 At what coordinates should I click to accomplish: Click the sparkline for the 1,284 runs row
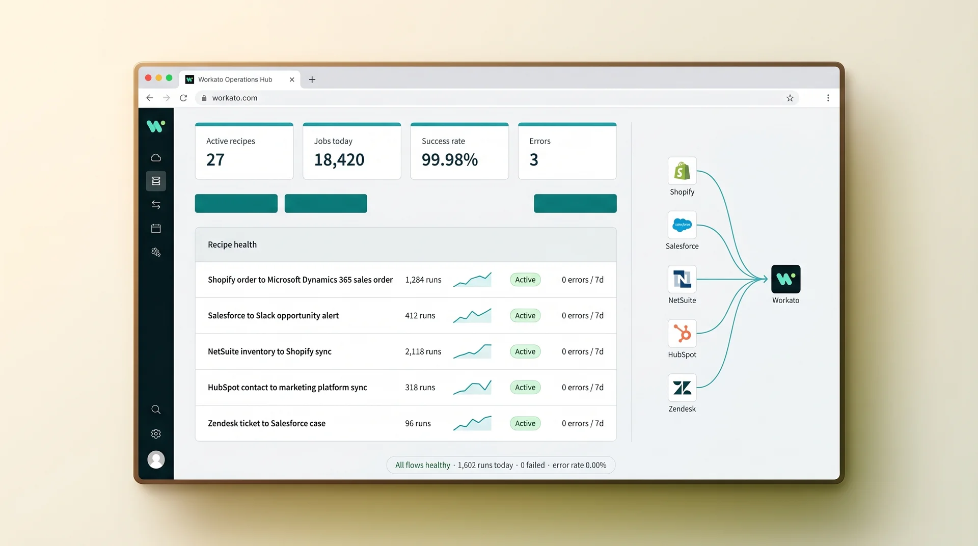[x=472, y=280]
